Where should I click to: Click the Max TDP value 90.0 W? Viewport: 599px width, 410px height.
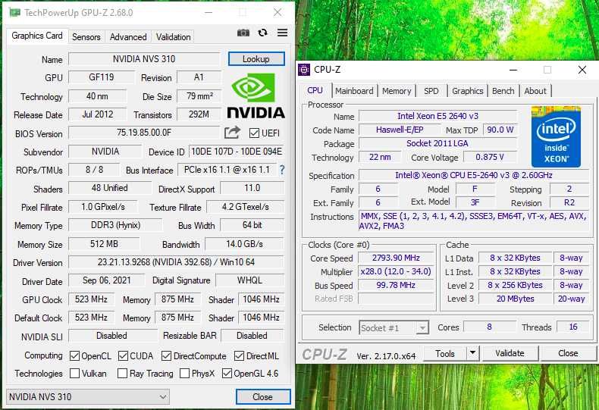500,130
